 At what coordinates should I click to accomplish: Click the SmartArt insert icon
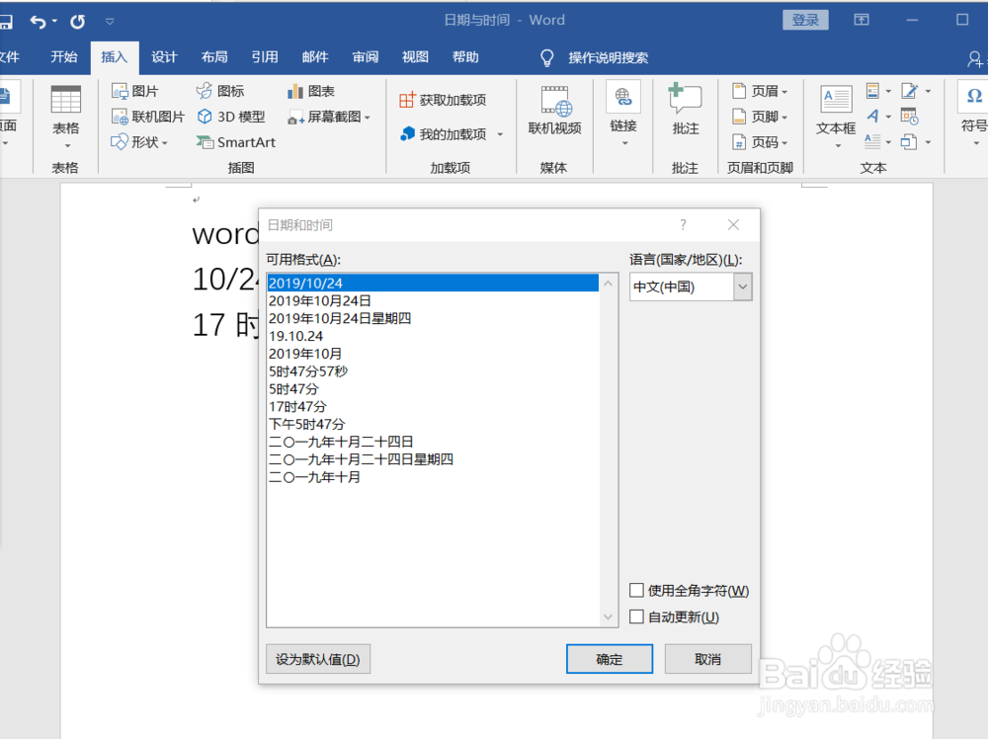click(235, 141)
